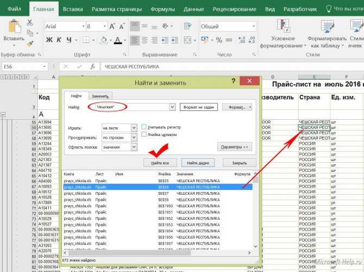The height and width of the screenshot is (272, 364).
Task: Open the Искать на листе dropdown
Action: [x=134, y=128]
